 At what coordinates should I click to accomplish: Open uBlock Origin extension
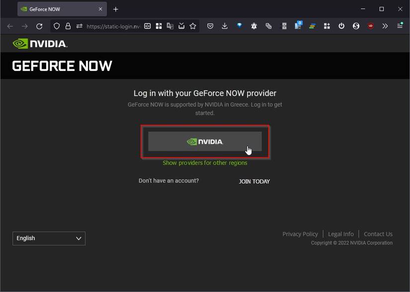[x=371, y=26]
